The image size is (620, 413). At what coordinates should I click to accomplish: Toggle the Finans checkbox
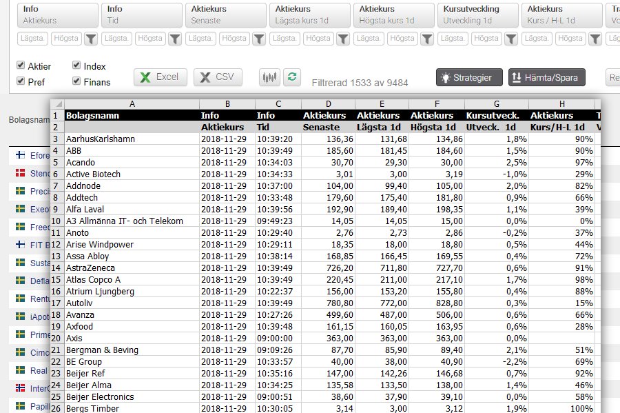click(x=76, y=81)
